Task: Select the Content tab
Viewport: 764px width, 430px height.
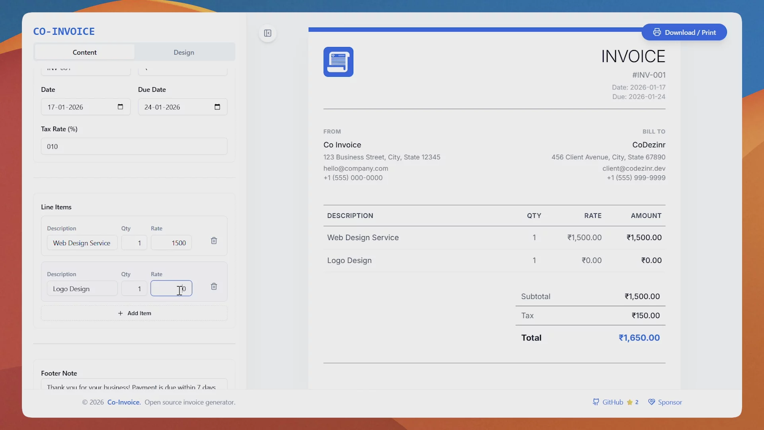Action: click(84, 52)
